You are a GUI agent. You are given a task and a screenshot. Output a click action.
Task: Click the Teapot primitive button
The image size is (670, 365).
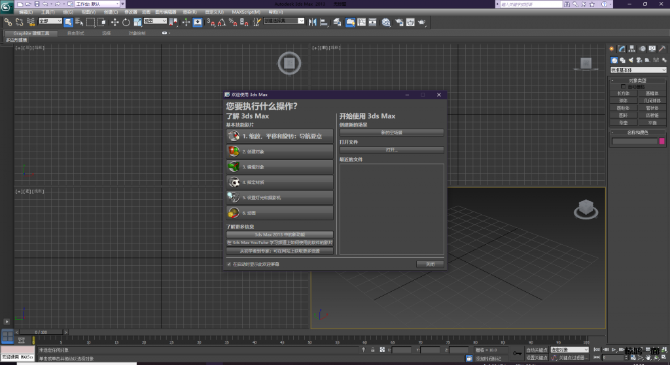click(623, 122)
